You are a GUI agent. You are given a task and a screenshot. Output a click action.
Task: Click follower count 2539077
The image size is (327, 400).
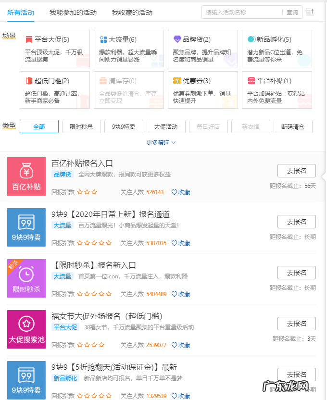[156, 345]
